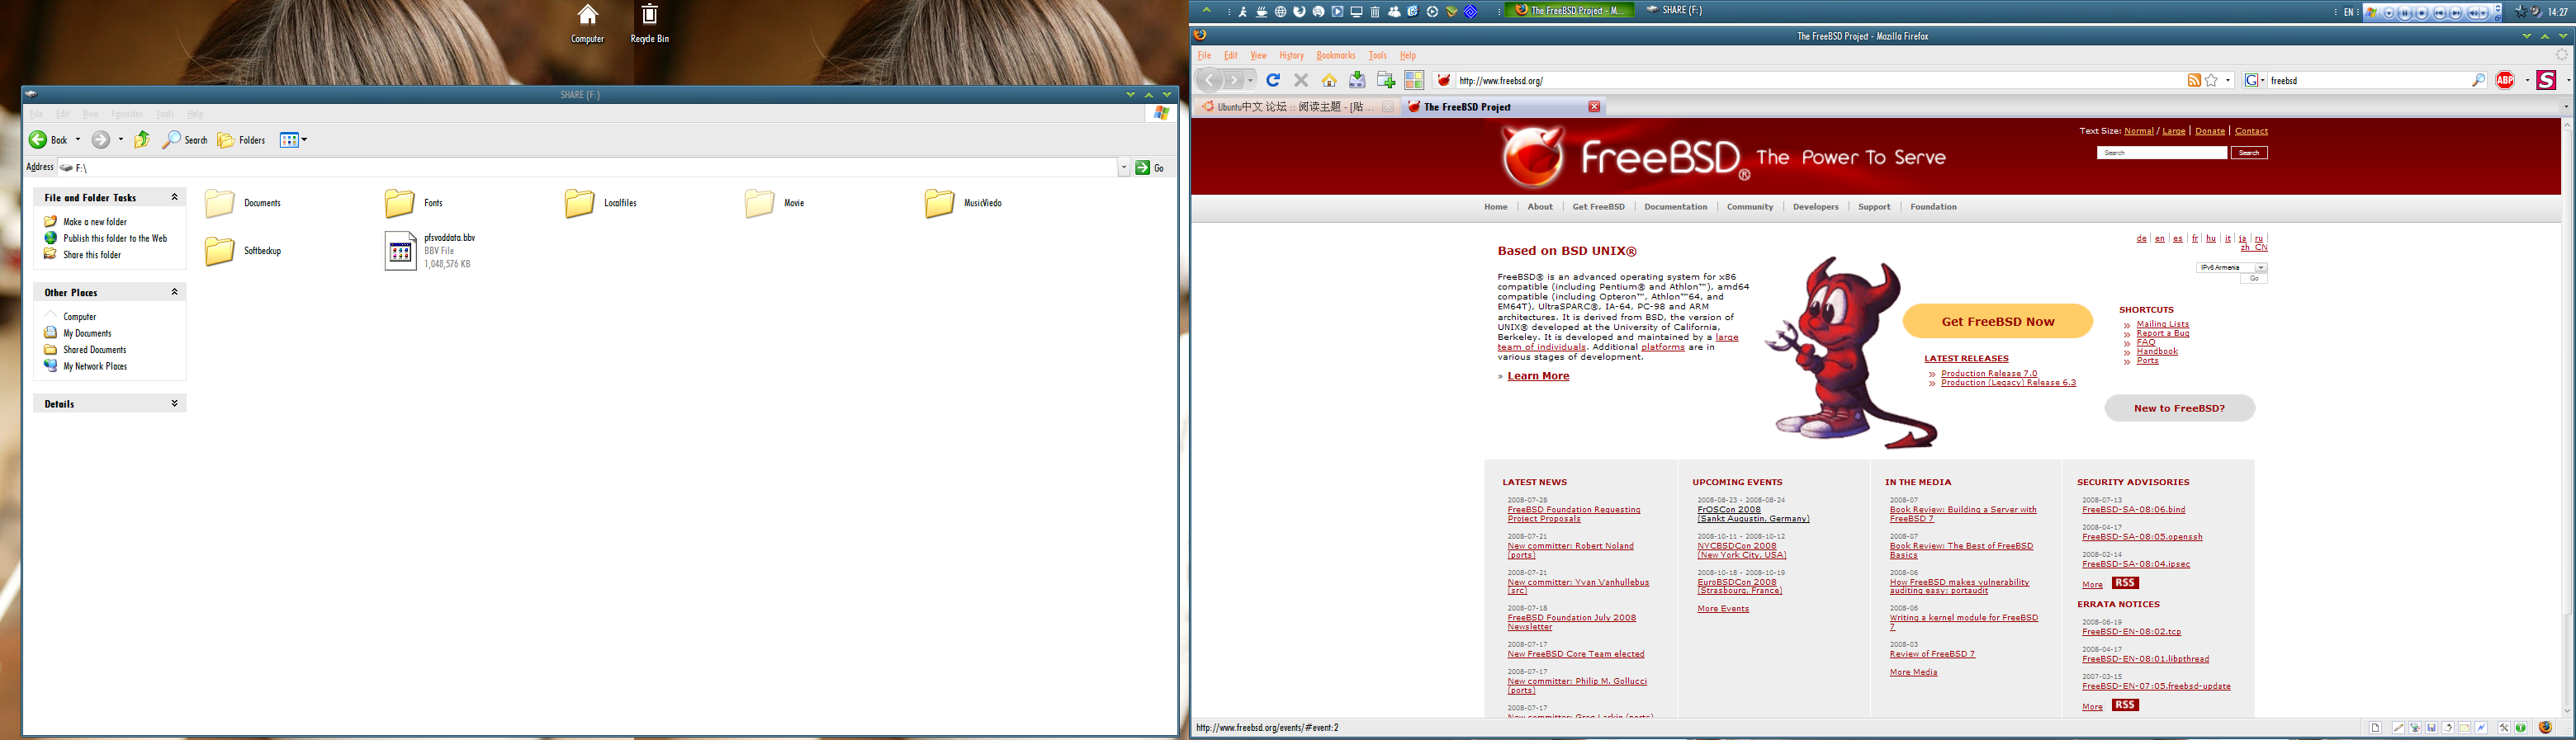Collapse File and Folder Tasks panel
Image resolution: width=2576 pixels, height=740 pixels.
pyautogui.click(x=174, y=196)
